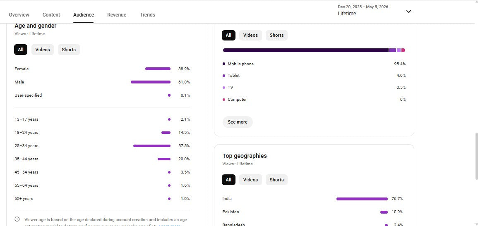Screen dimensions: 478x226
Task: Click the India geography bar
Action: (x=362, y=199)
